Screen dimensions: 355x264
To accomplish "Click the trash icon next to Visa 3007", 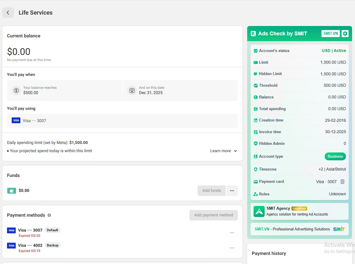I will click(x=342, y=182).
